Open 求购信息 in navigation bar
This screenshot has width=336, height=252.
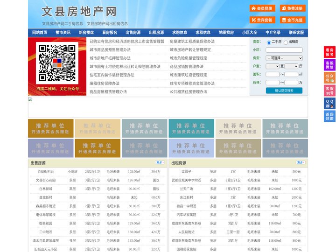[180, 33]
